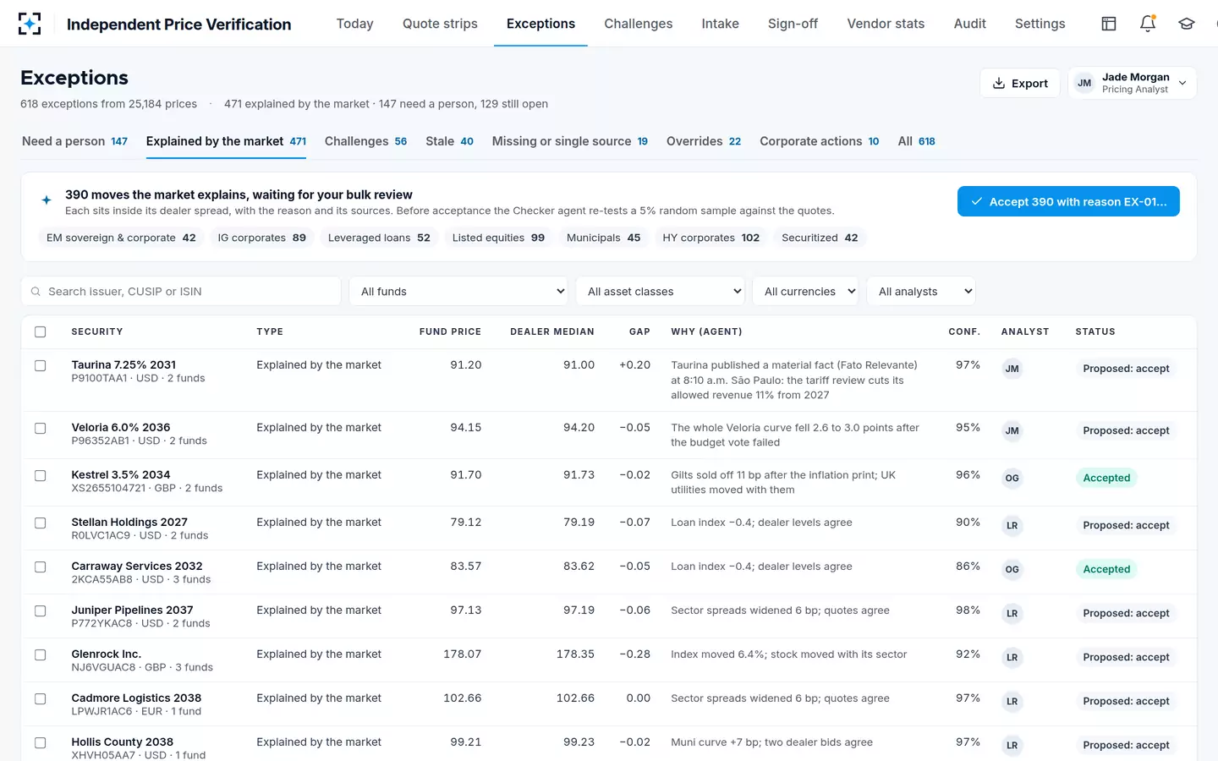Tick the Veloria 6.0% 2036 checkbox
Viewport: 1218px width, 761px height.
coord(40,429)
